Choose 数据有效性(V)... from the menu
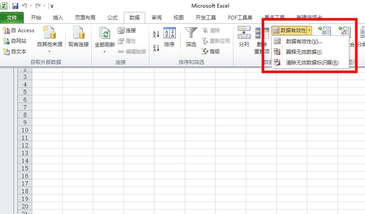This screenshot has width=365, height=214. click(310, 42)
